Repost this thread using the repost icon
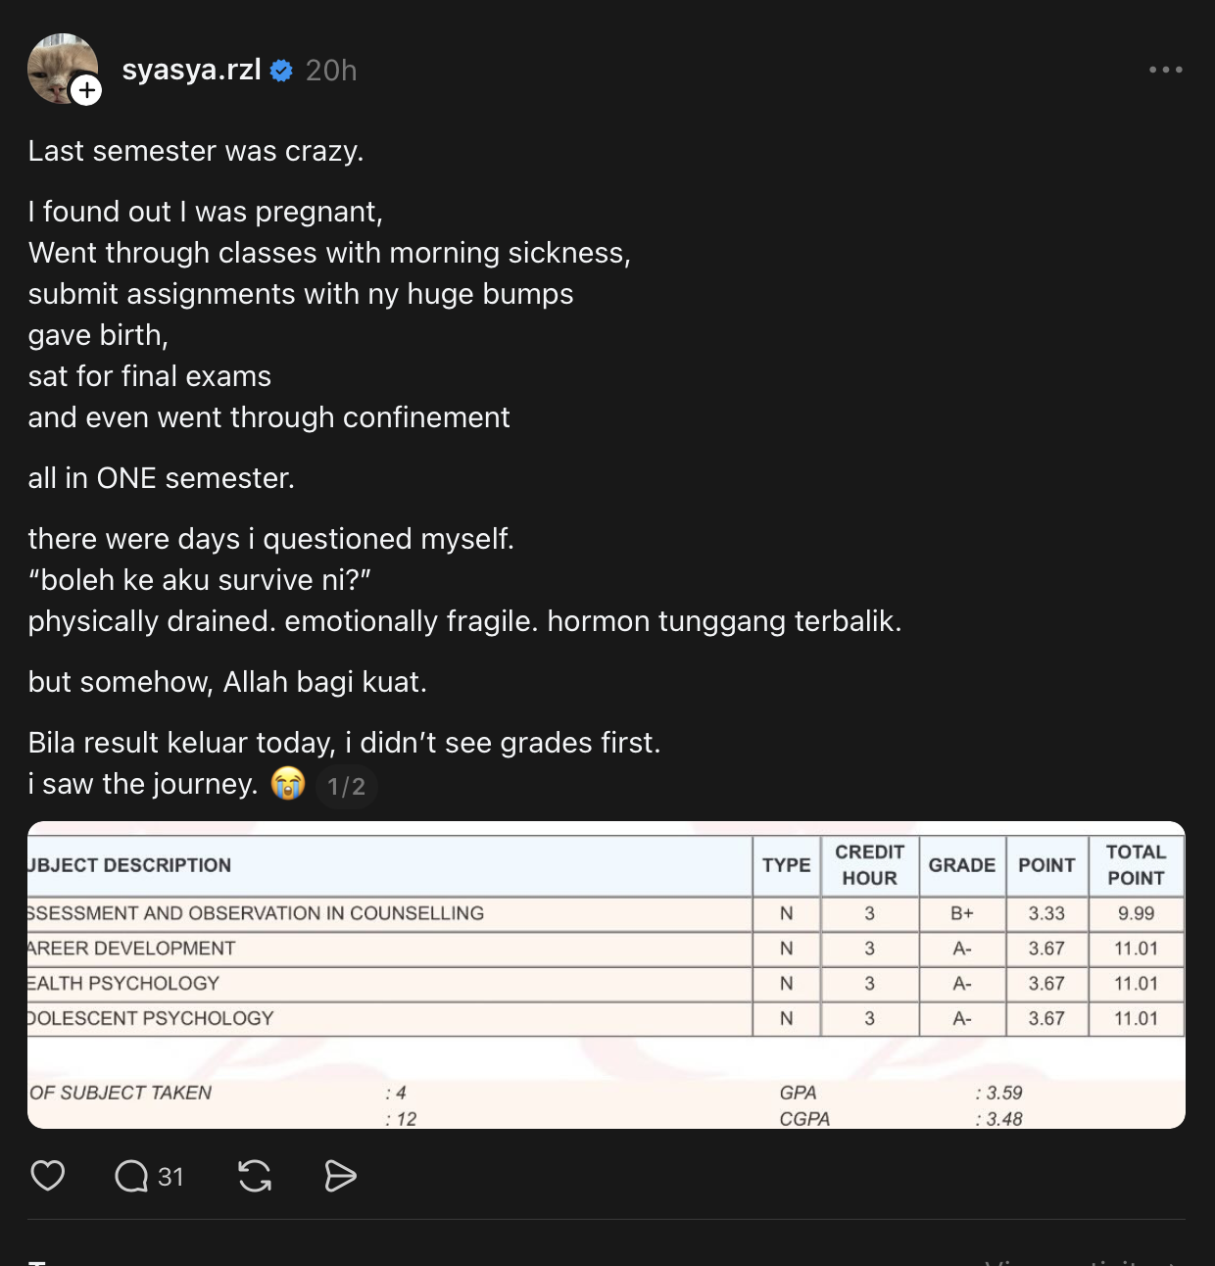This screenshot has height=1266, width=1215. [255, 1176]
